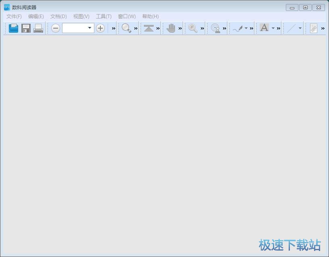Open the text tool dropdown arrow
Viewport: 329px width, 257px height.
click(x=272, y=28)
